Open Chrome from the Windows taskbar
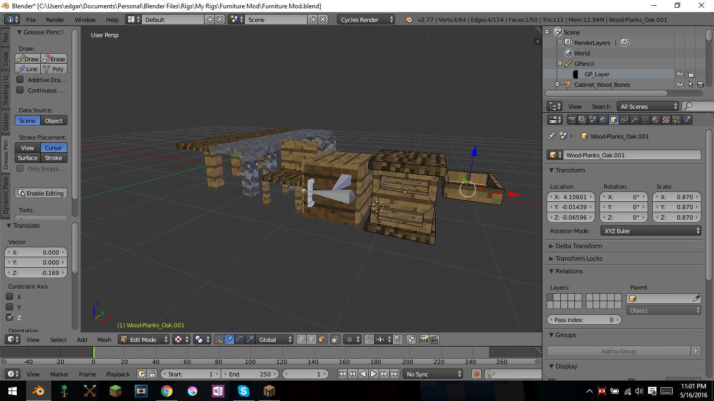Image resolution: width=714 pixels, height=401 pixels. (x=167, y=391)
